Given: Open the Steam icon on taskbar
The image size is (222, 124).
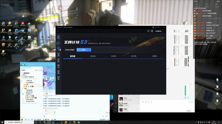Looking at the screenshot, I should 53,122.
